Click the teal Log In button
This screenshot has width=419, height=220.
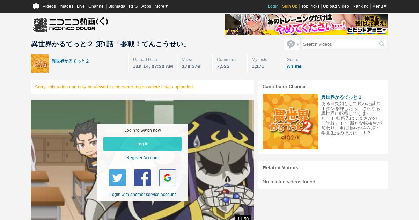tap(142, 144)
